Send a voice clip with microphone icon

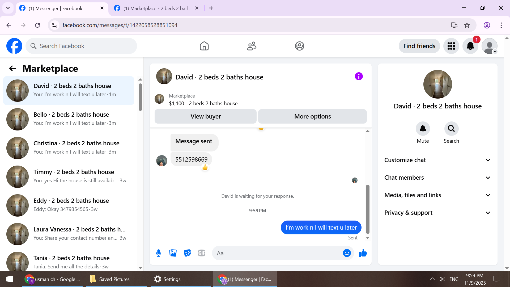[159, 253]
